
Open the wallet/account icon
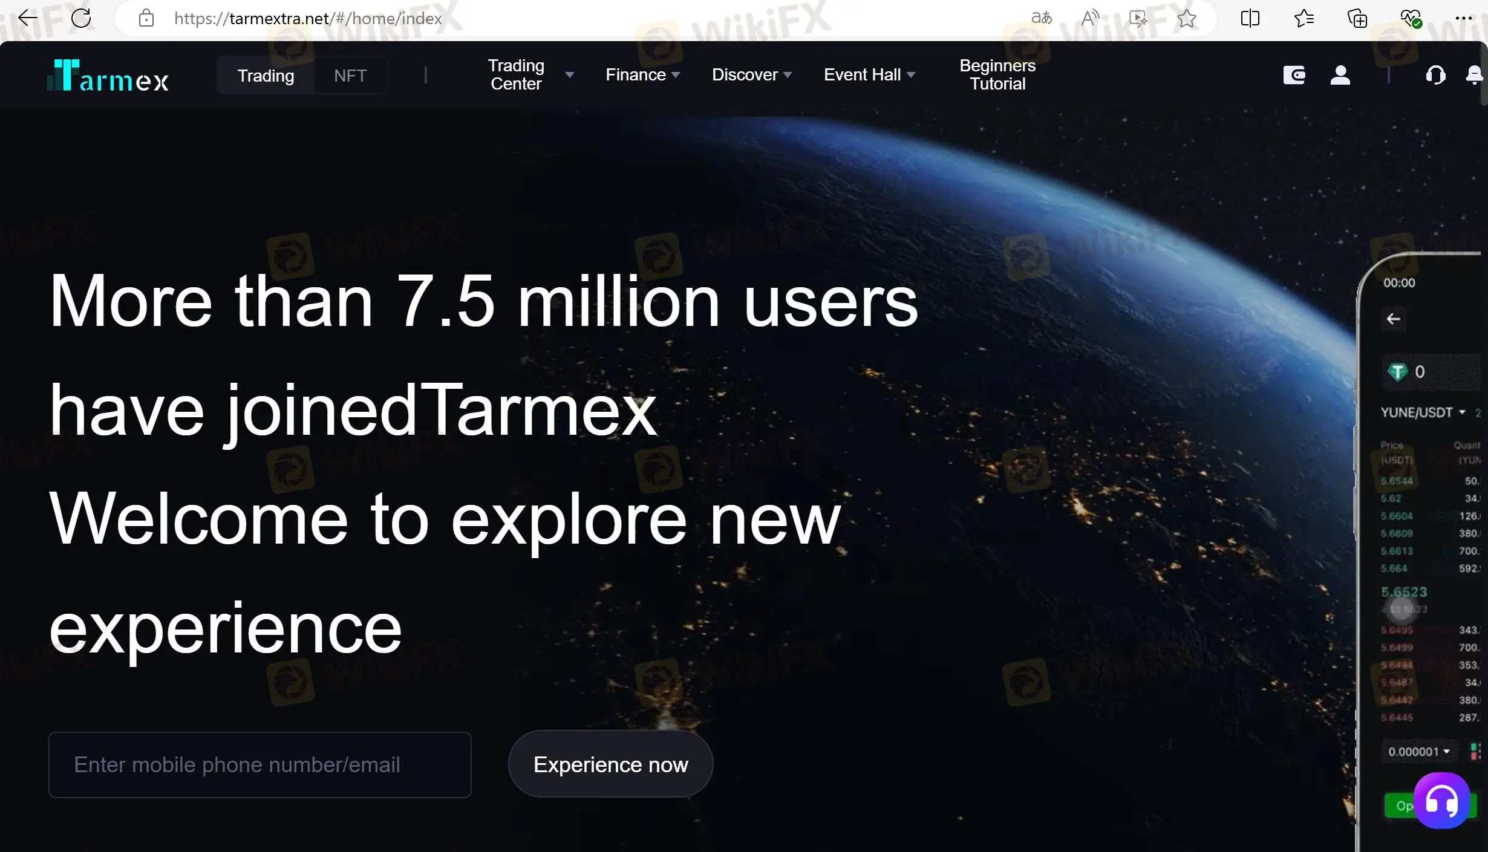[x=1295, y=74]
